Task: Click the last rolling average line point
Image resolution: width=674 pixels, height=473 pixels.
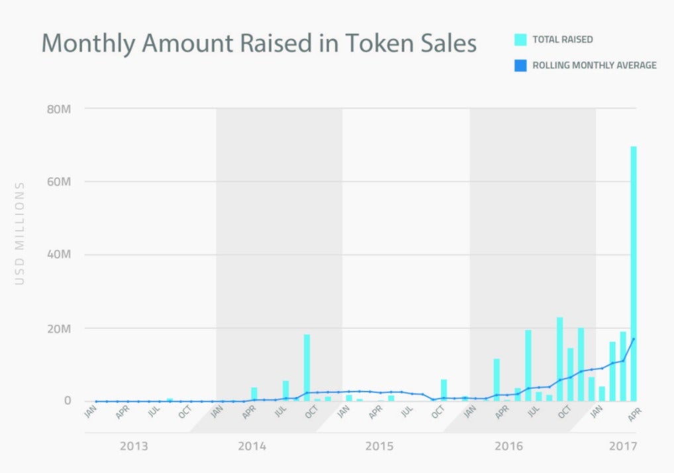Action: click(x=633, y=339)
